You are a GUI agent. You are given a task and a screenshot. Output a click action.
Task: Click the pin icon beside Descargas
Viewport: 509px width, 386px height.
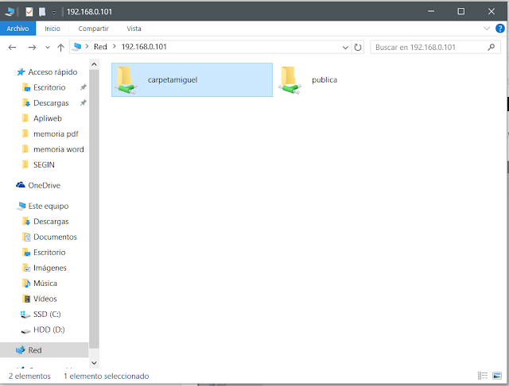click(83, 102)
